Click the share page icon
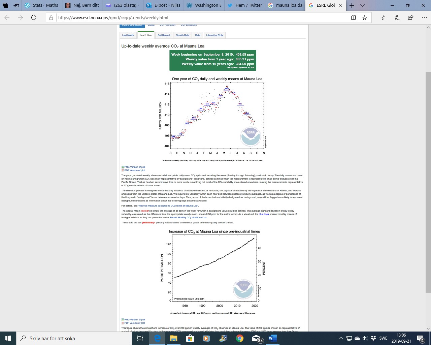 pos(410,18)
